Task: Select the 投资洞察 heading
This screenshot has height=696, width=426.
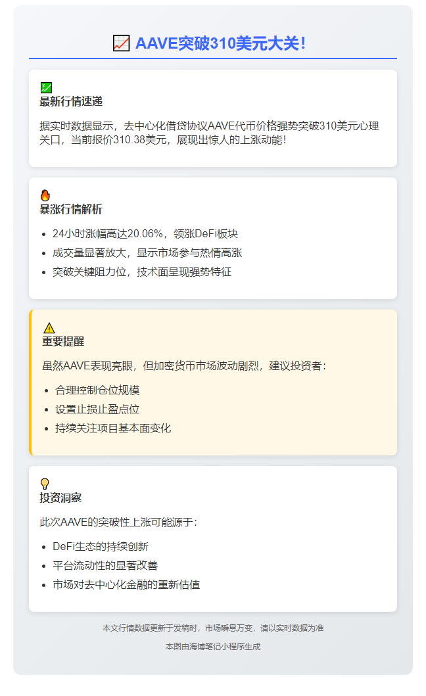Action: click(x=60, y=498)
